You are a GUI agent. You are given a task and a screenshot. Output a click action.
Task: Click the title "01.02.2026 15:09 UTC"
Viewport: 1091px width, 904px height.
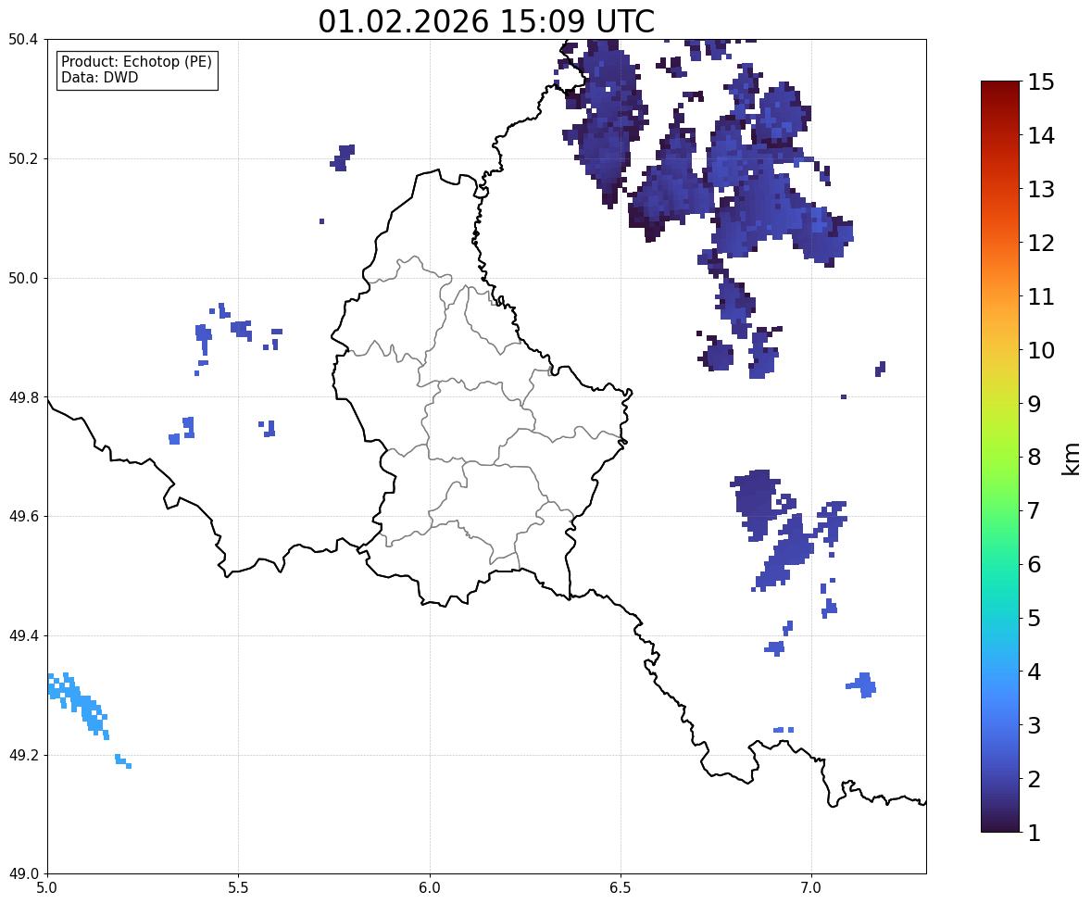486,21
